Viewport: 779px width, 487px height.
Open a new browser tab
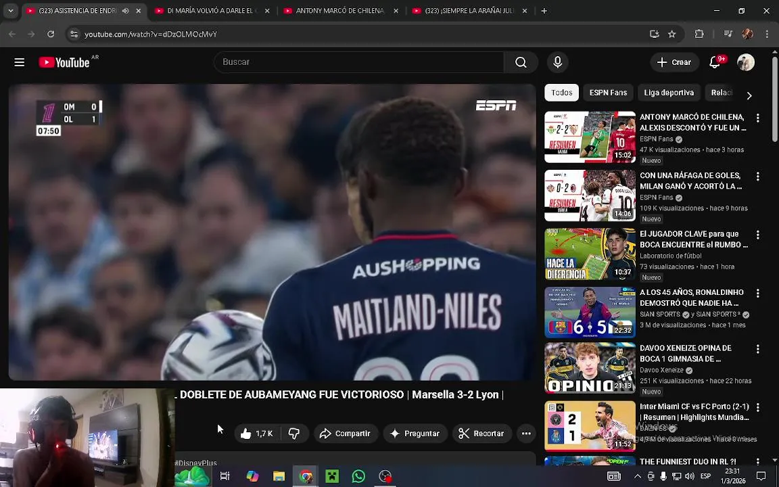pyautogui.click(x=544, y=11)
